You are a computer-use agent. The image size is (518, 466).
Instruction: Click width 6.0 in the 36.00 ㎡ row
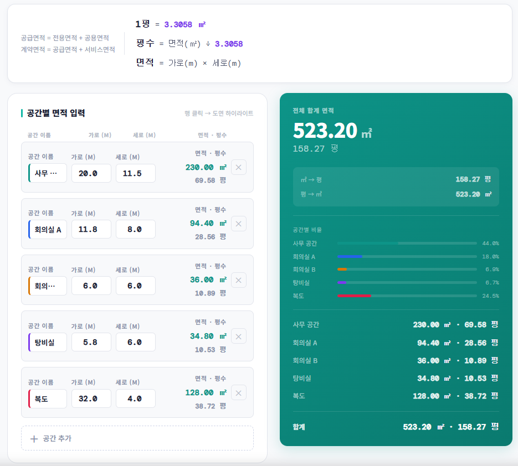click(x=91, y=286)
